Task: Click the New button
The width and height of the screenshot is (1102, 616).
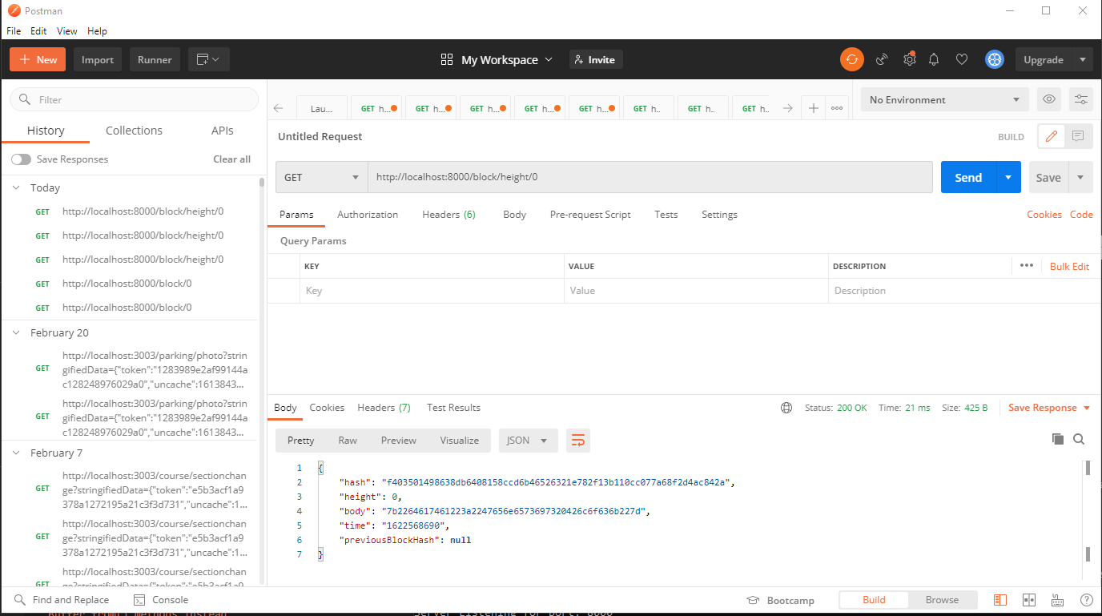Action: click(38, 59)
